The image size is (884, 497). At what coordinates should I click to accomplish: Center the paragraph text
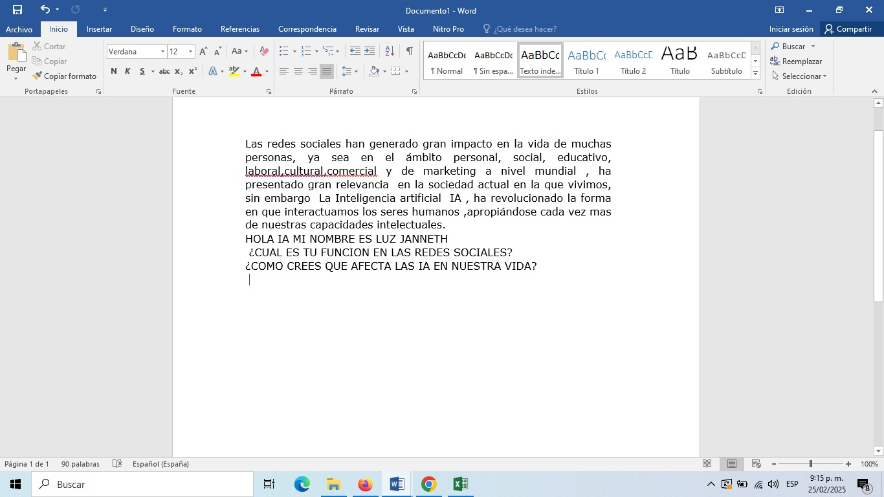[x=298, y=71]
